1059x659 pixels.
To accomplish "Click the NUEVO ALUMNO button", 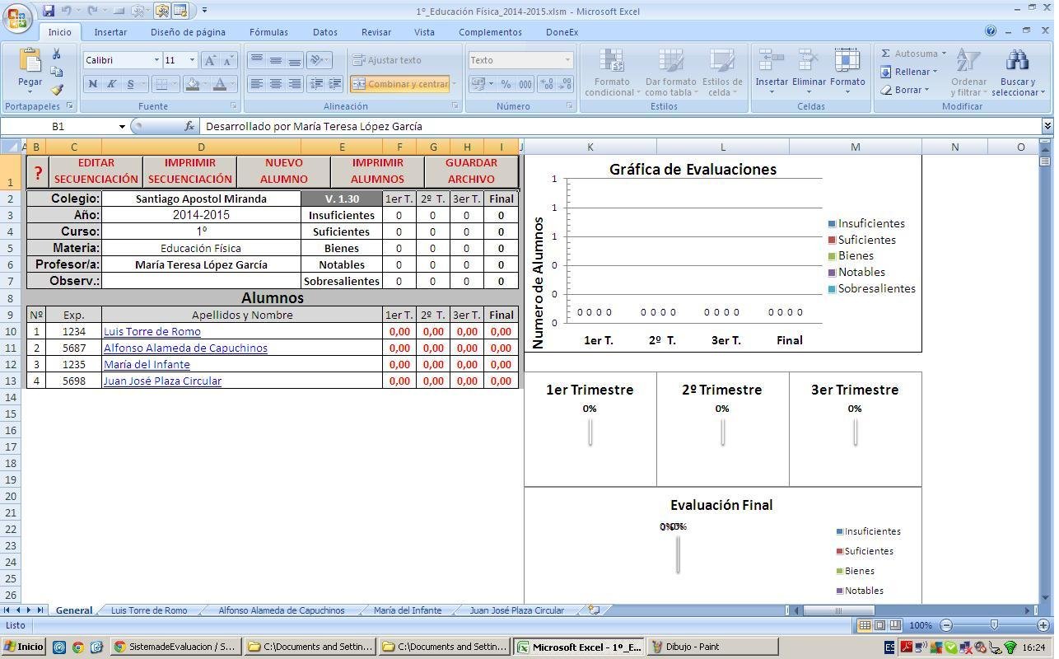I will (x=284, y=171).
